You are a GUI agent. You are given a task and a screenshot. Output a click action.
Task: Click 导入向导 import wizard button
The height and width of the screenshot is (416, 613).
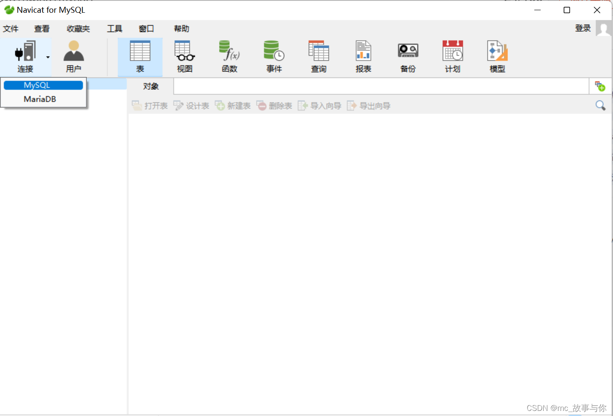point(319,105)
